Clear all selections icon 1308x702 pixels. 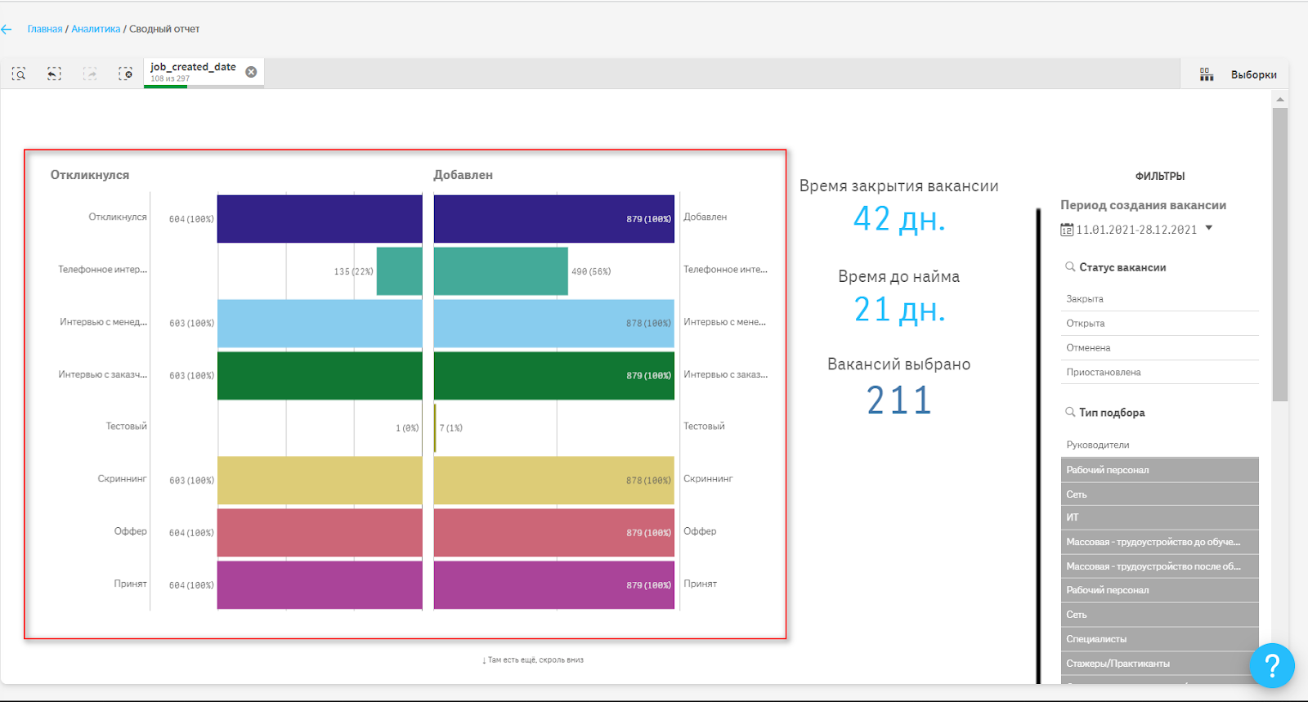[125, 74]
